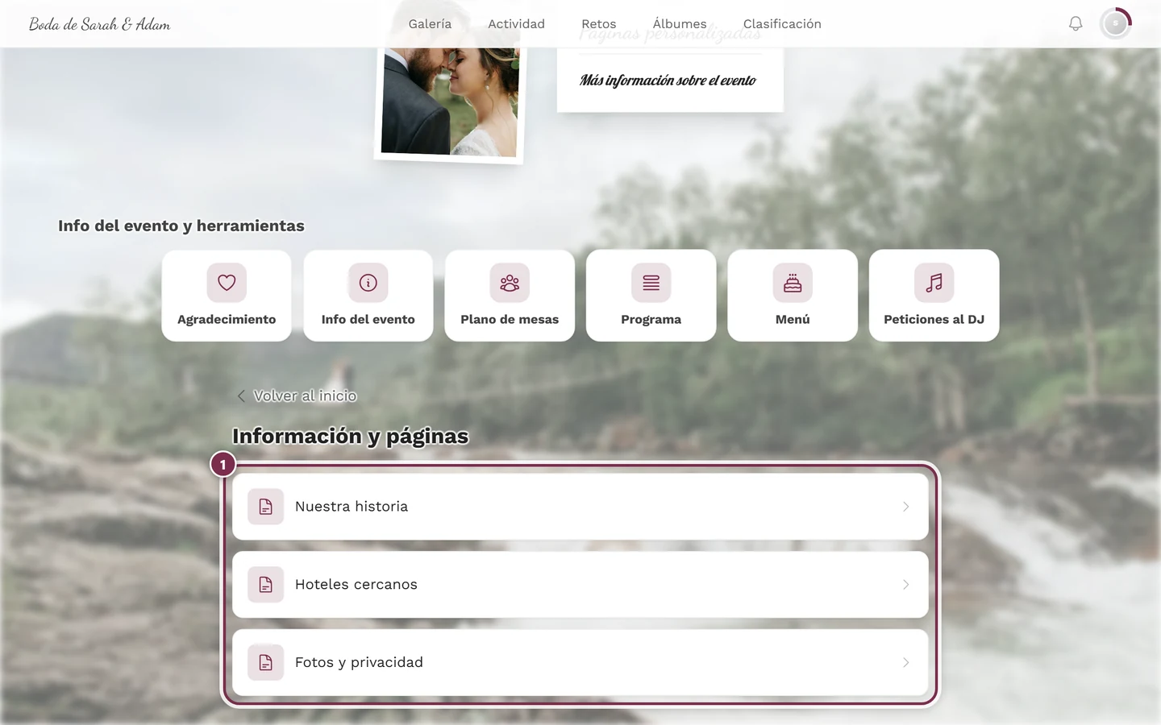Click the document icon beside Nuestra historia
Screen dimensions: 1161x725
click(266, 507)
